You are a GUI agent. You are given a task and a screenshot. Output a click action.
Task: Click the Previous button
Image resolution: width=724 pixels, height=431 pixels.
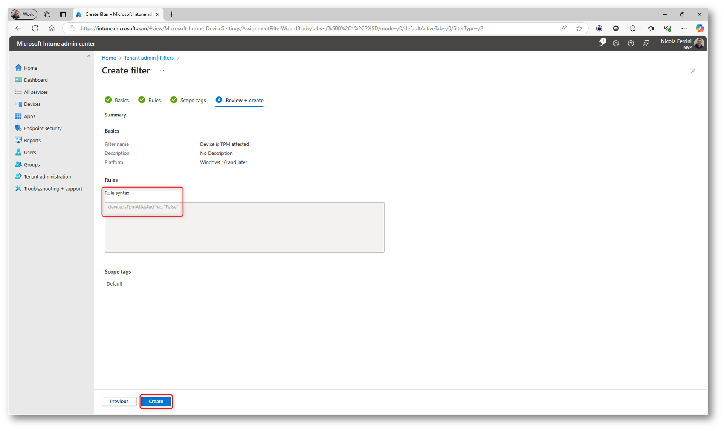pyautogui.click(x=119, y=401)
